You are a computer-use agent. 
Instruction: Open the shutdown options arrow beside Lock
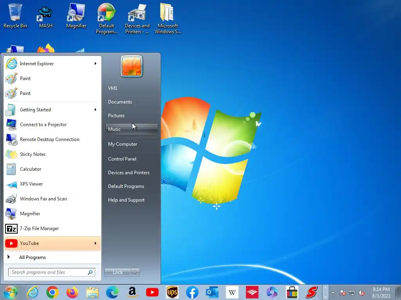click(x=135, y=272)
